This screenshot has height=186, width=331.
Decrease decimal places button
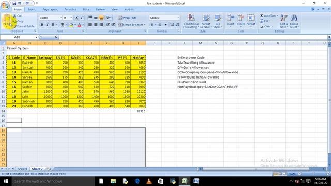[177, 25]
